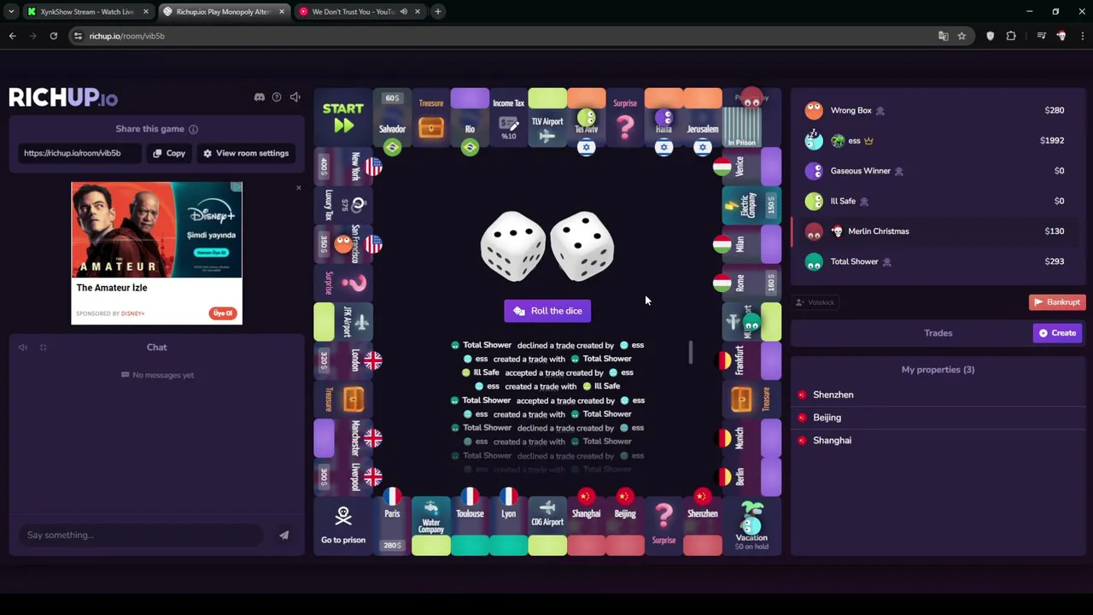Open the Chrome three-dot menu
The height and width of the screenshot is (615, 1093).
(1082, 36)
